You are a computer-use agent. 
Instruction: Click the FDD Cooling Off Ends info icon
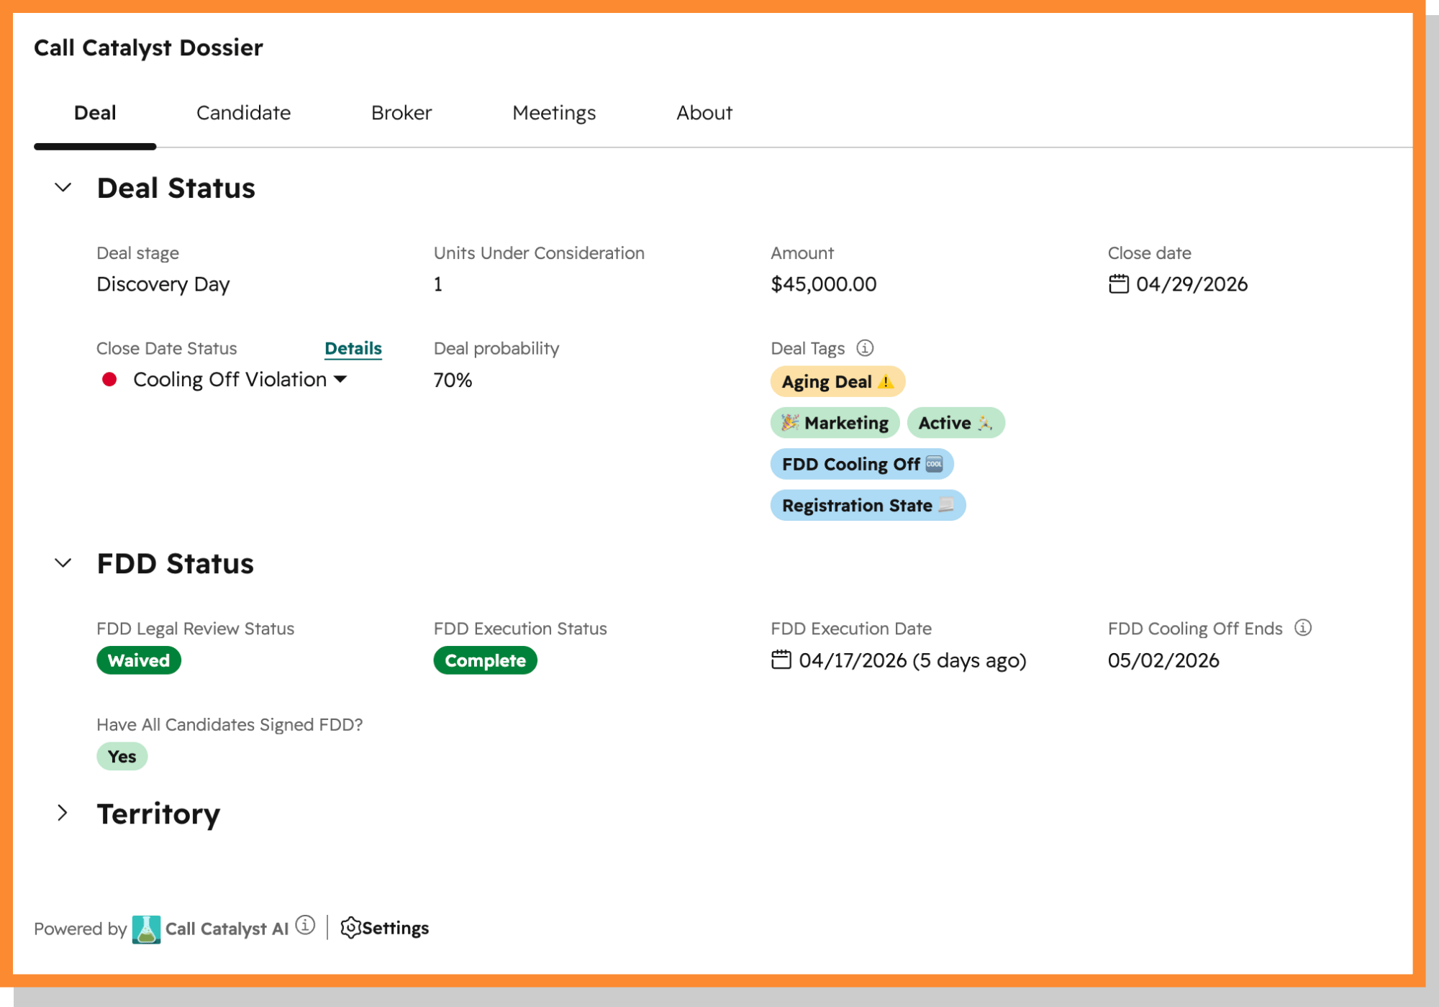(1303, 628)
